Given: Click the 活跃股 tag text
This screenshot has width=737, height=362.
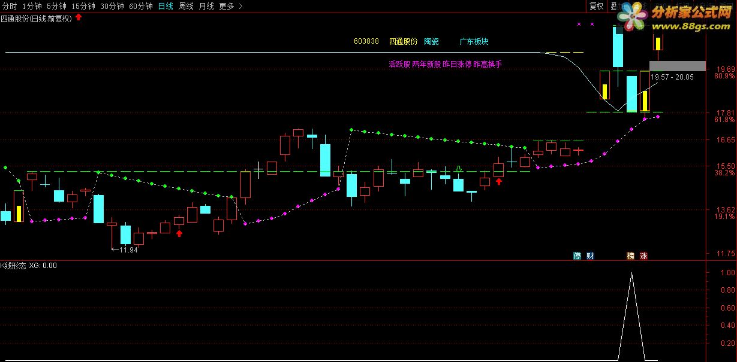Looking at the screenshot, I should (399, 64).
